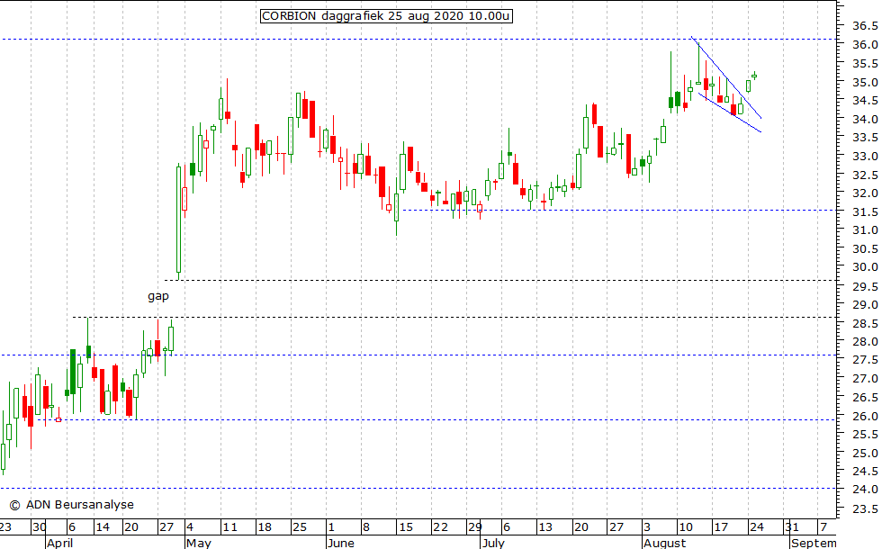
Task: Select the 27.5 price axis label
Action: click(x=865, y=360)
